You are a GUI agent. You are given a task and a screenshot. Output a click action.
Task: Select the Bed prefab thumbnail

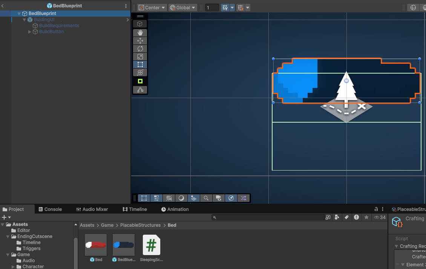[x=96, y=245]
